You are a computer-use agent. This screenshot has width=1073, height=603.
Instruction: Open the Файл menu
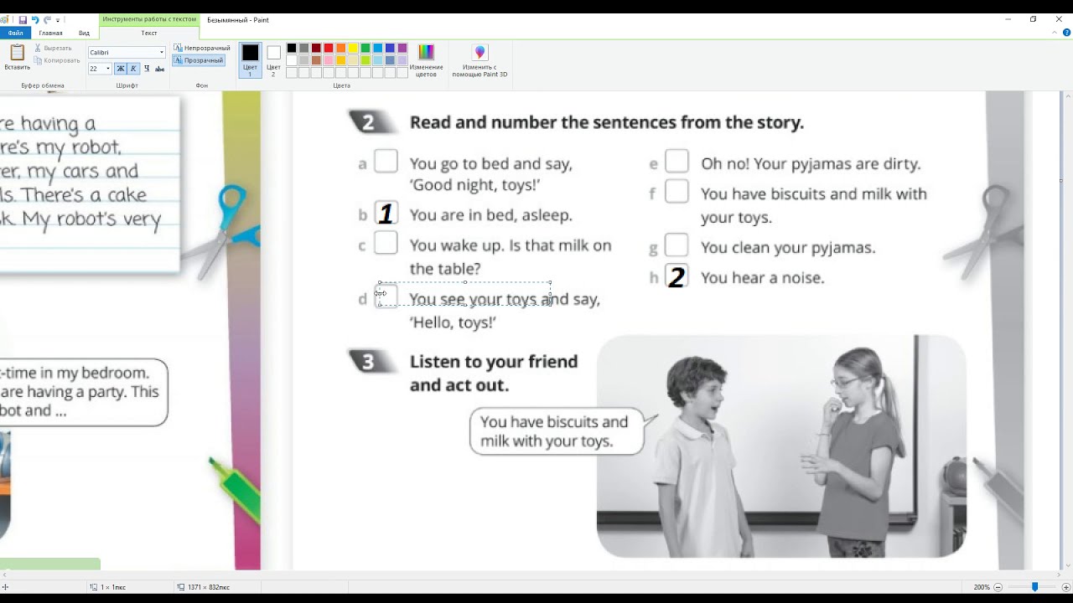[15, 33]
